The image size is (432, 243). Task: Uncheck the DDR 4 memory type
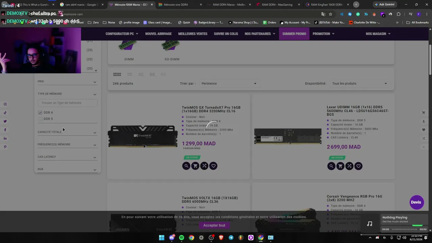[40, 113]
